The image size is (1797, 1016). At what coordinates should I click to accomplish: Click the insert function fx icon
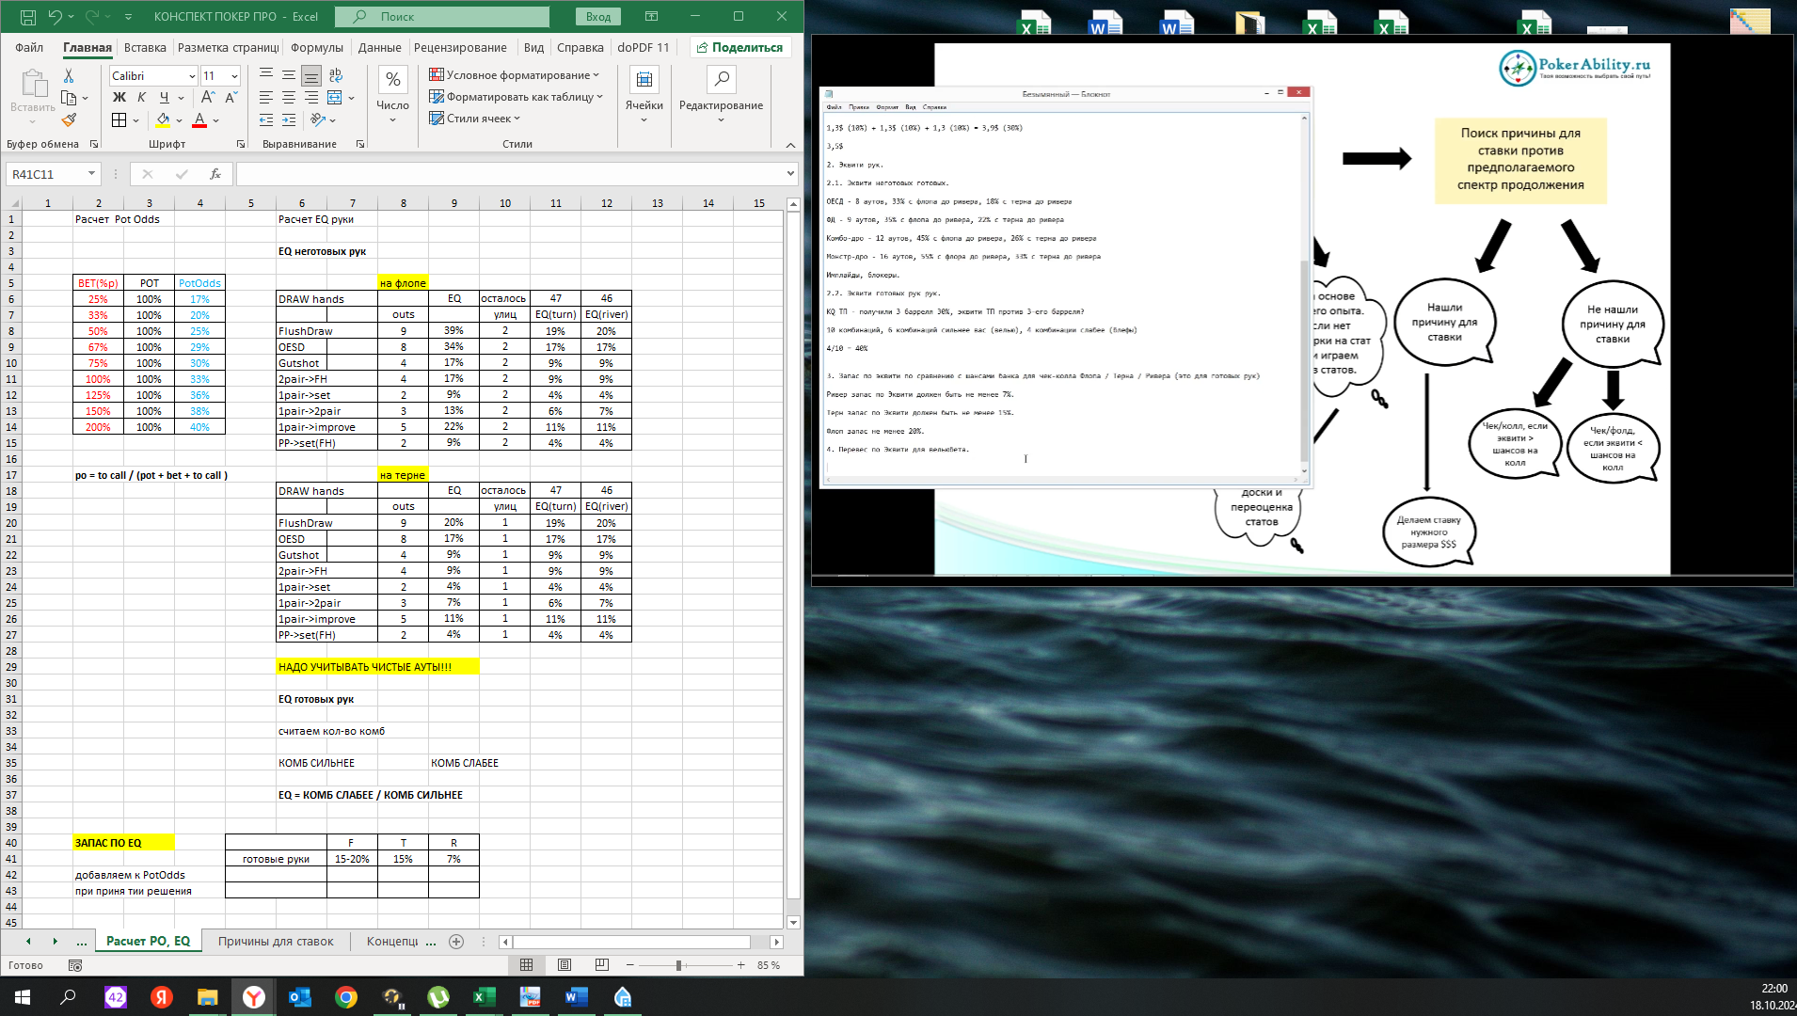coord(215,174)
